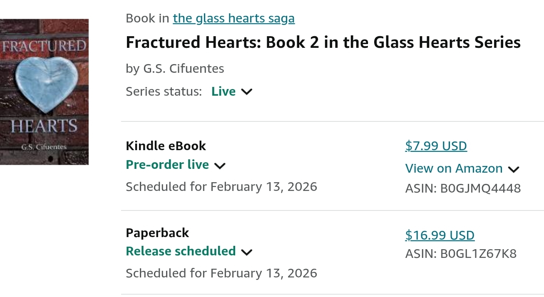Click the green Live series status label
The image size is (544, 297).
[x=224, y=92]
